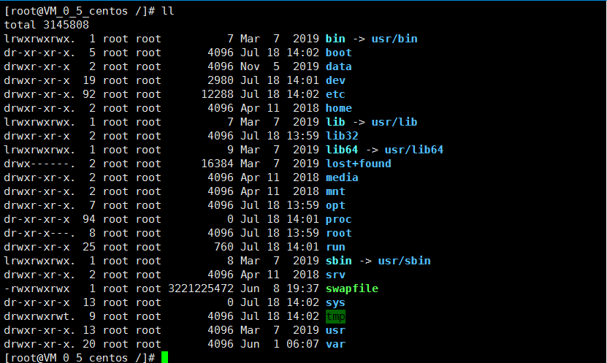Click the etc directory entry
The image size is (607, 363).
(x=335, y=94)
